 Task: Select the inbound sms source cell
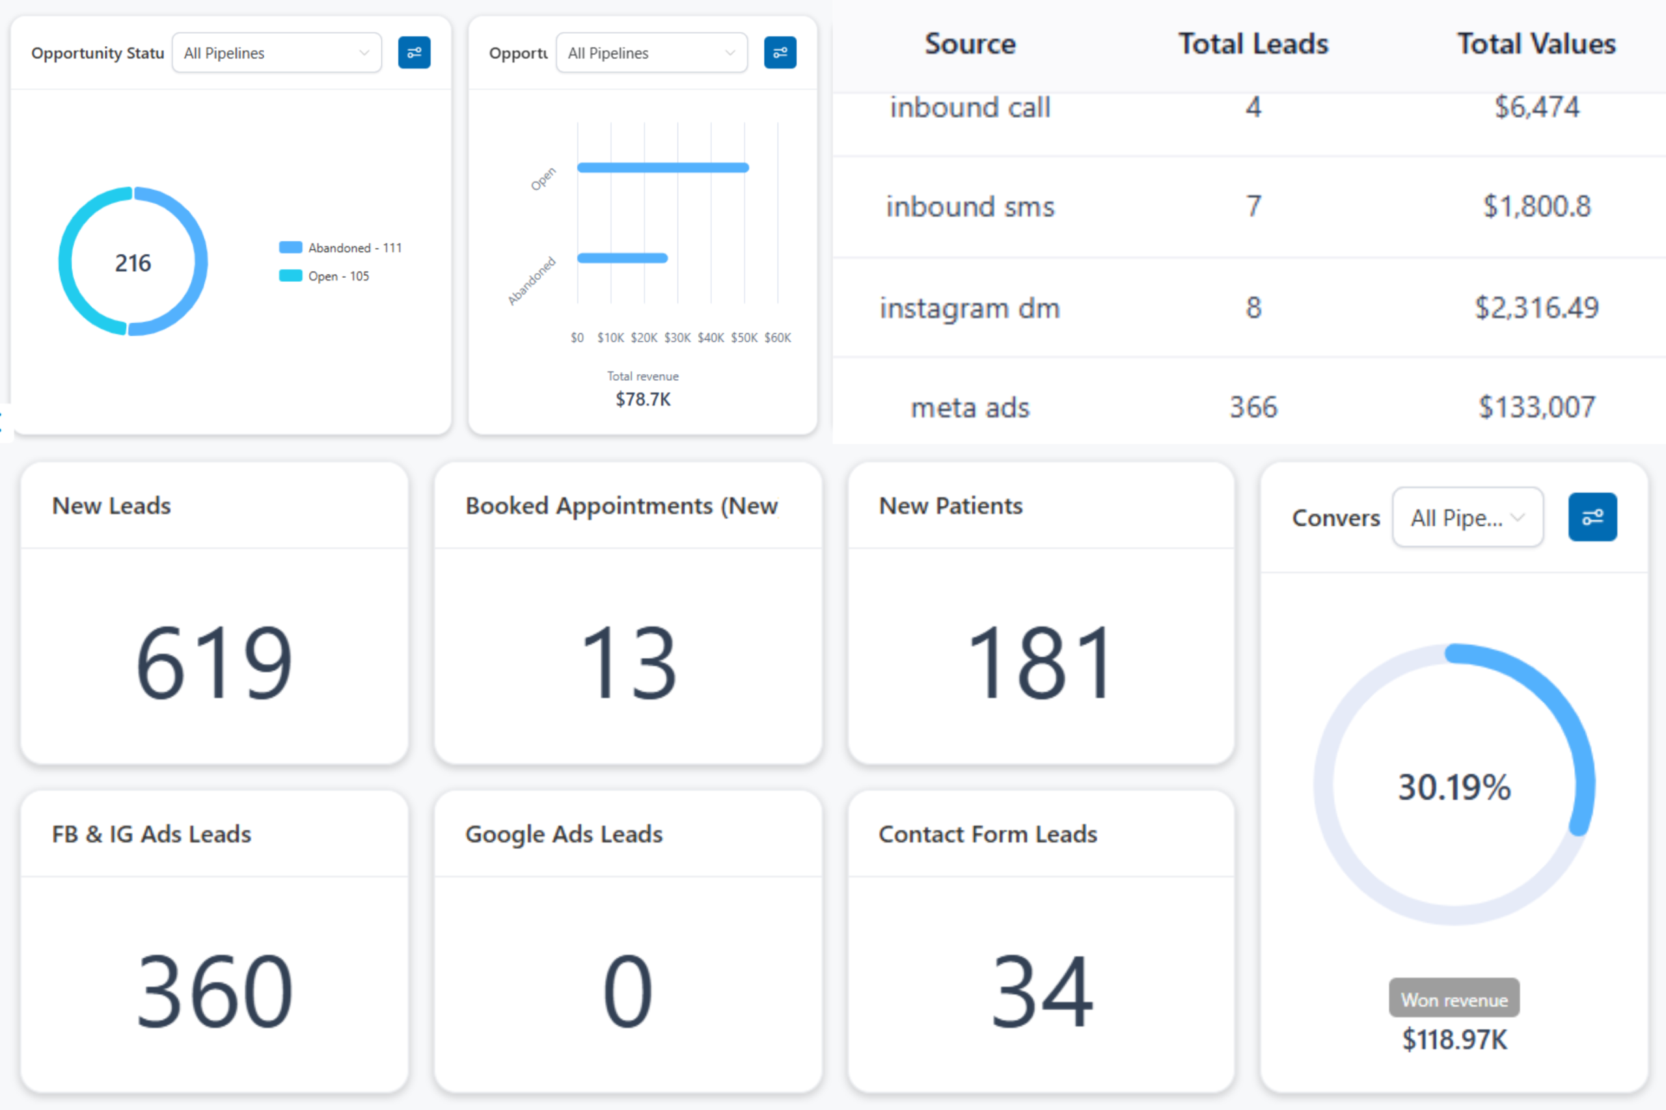click(x=970, y=207)
